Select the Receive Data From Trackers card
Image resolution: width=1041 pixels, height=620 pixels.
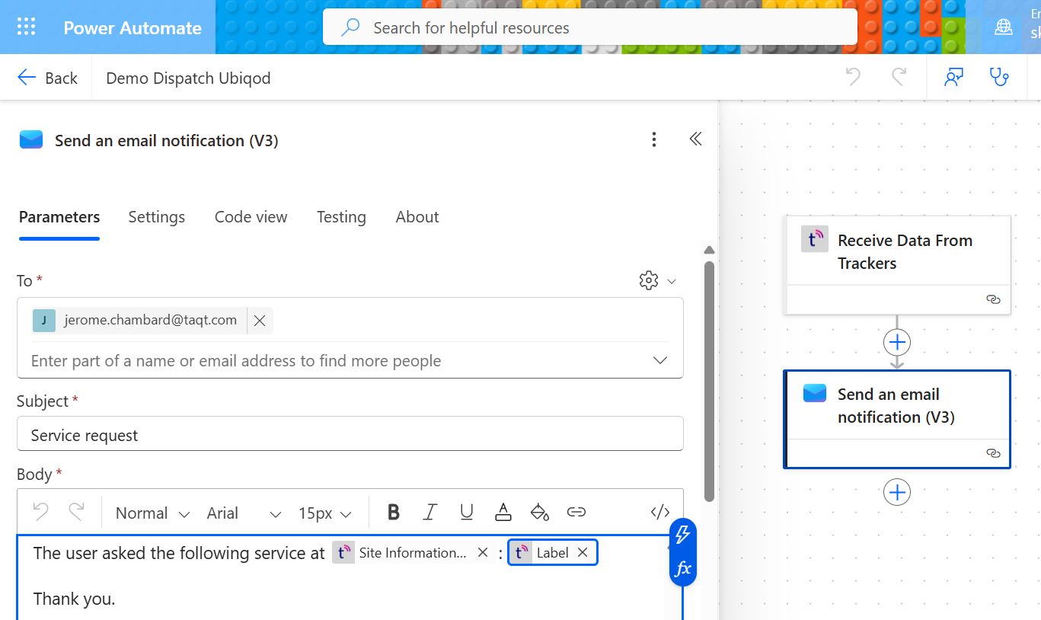click(x=897, y=264)
